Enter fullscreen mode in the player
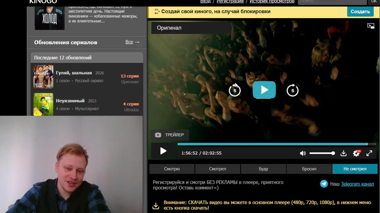 [x=369, y=153]
